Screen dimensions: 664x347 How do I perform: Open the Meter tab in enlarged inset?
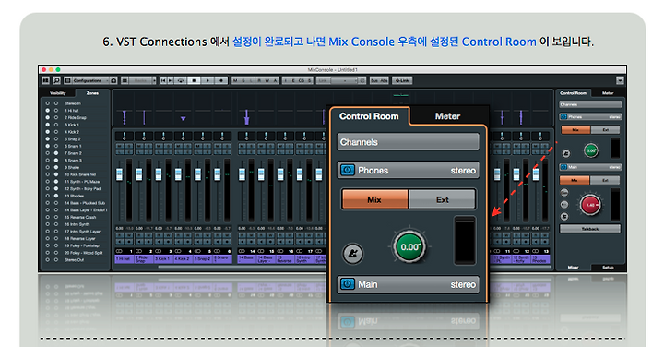[447, 116]
